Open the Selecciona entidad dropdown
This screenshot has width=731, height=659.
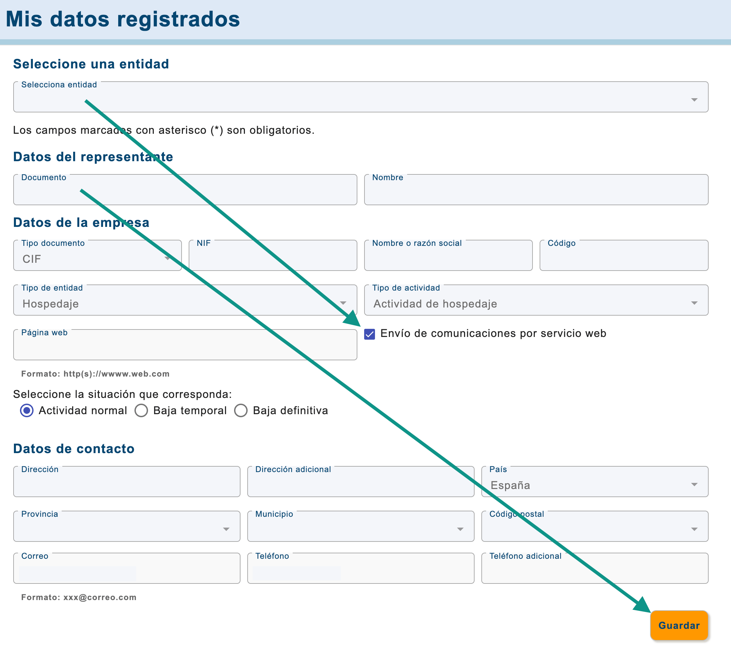[360, 97]
